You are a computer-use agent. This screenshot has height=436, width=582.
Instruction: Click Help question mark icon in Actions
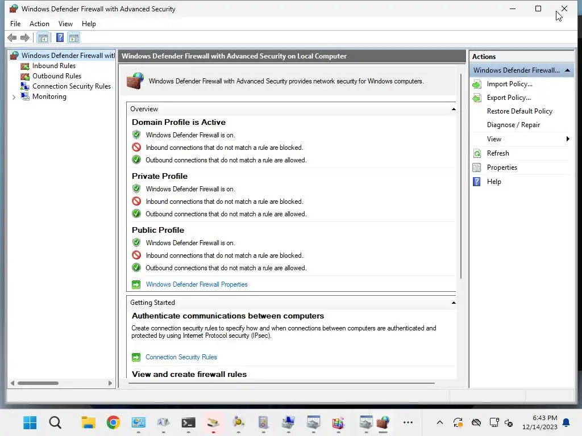click(477, 182)
